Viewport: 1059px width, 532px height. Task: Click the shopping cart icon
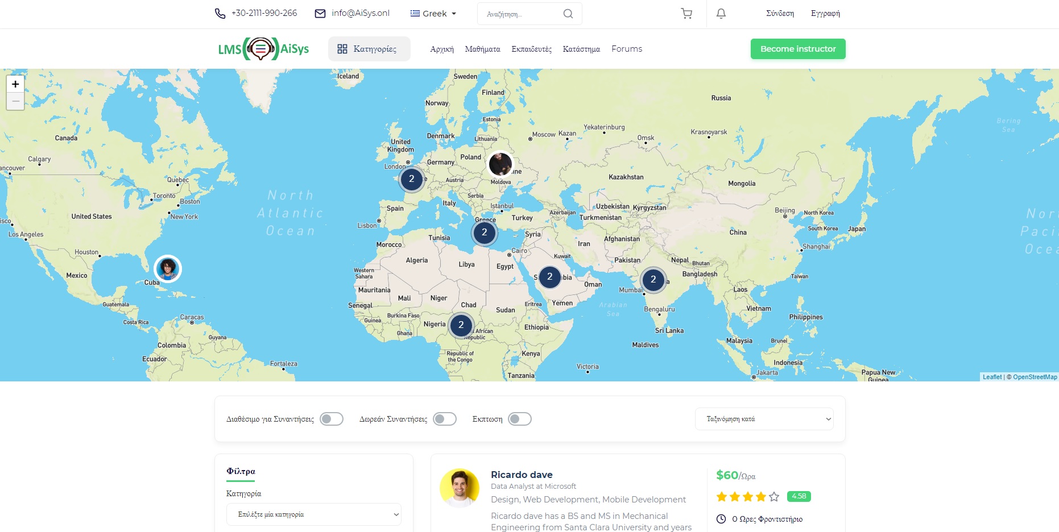(686, 14)
